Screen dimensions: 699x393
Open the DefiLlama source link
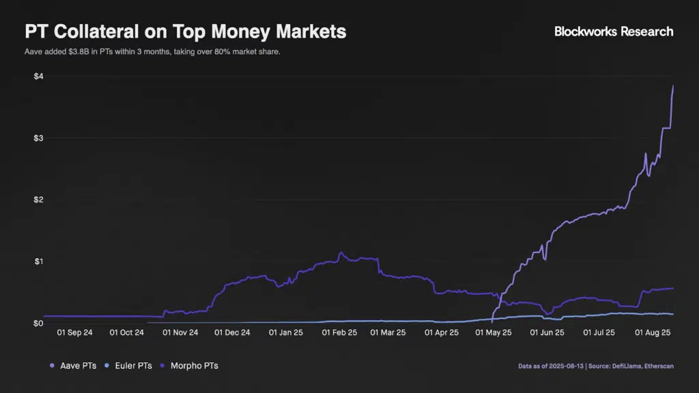coord(626,366)
